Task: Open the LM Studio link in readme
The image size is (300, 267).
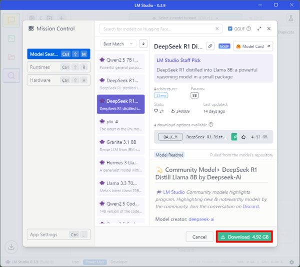Action: (x=173, y=192)
